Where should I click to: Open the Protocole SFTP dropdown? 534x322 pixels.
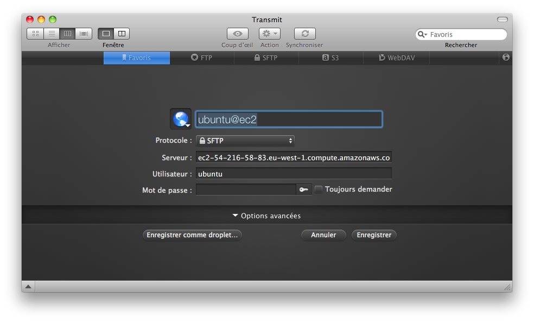(245, 140)
